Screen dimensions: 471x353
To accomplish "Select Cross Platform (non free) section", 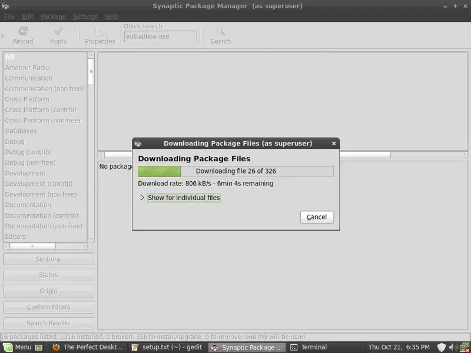I will tap(45, 121).
